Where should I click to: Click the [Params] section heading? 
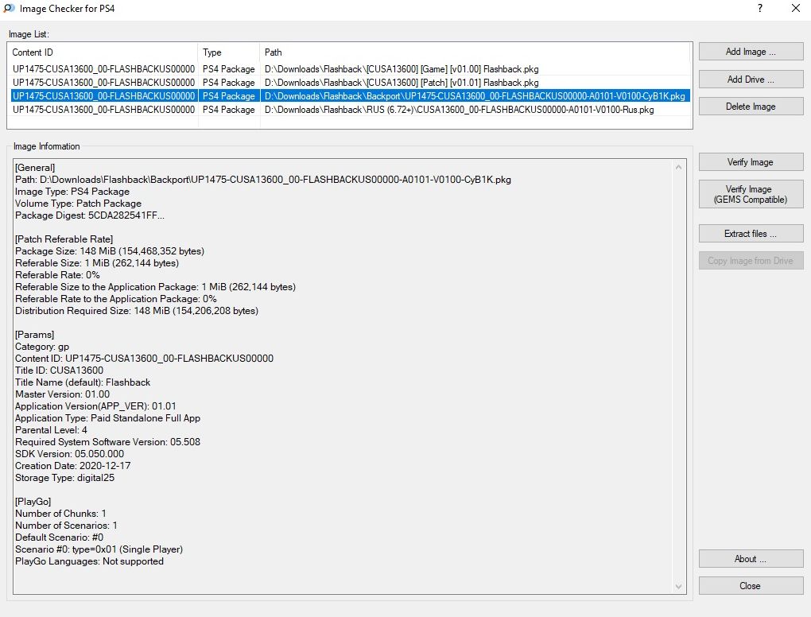35,335
